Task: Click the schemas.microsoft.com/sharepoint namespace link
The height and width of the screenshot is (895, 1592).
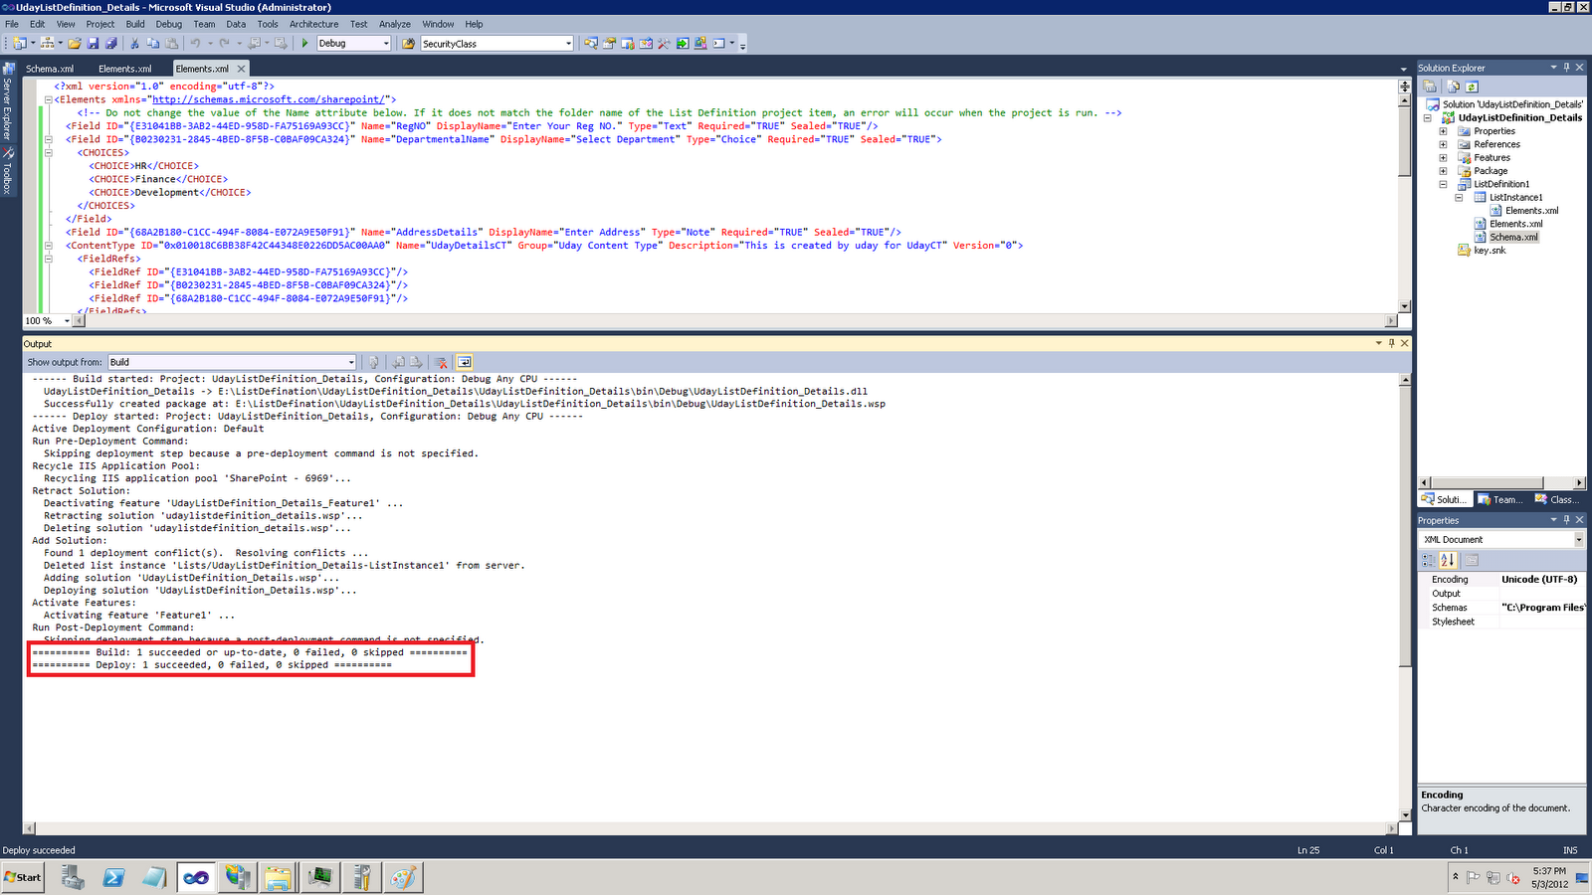Action: [268, 99]
